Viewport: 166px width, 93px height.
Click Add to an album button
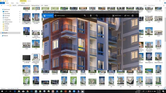point(60,16)
